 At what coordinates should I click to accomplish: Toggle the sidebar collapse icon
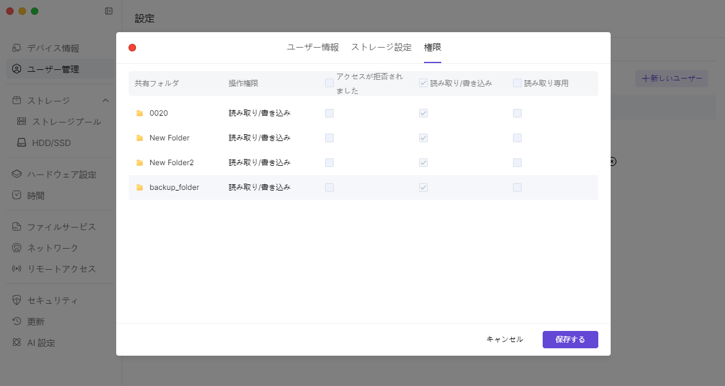pyautogui.click(x=109, y=11)
